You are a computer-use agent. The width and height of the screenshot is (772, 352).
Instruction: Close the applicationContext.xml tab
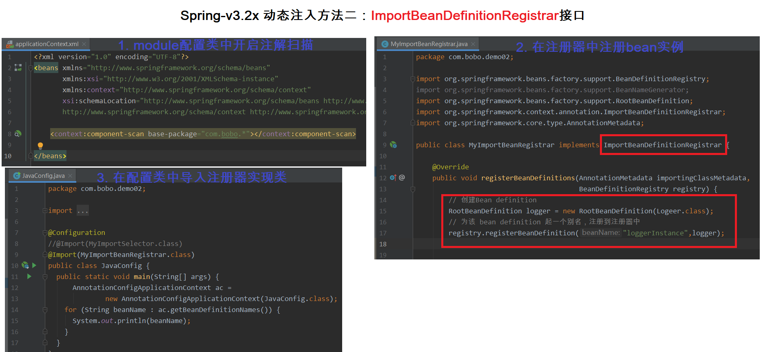[84, 44]
